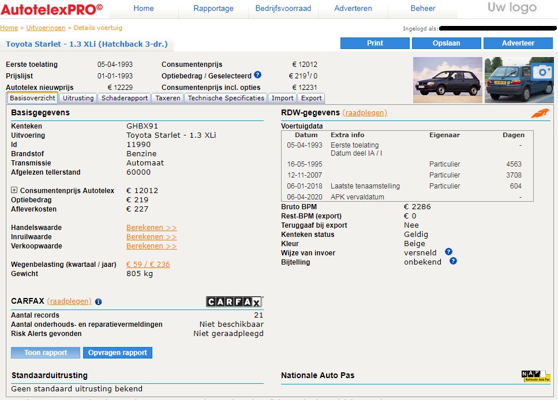Screen dimensions: 558x400
Task: Go to Bedrijfsvoorraad in the top navigation
Action: [x=283, y=9]
